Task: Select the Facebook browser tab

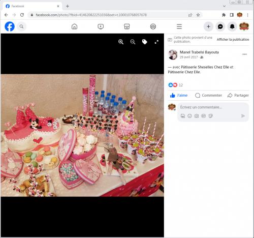Action: click(32, 6)
